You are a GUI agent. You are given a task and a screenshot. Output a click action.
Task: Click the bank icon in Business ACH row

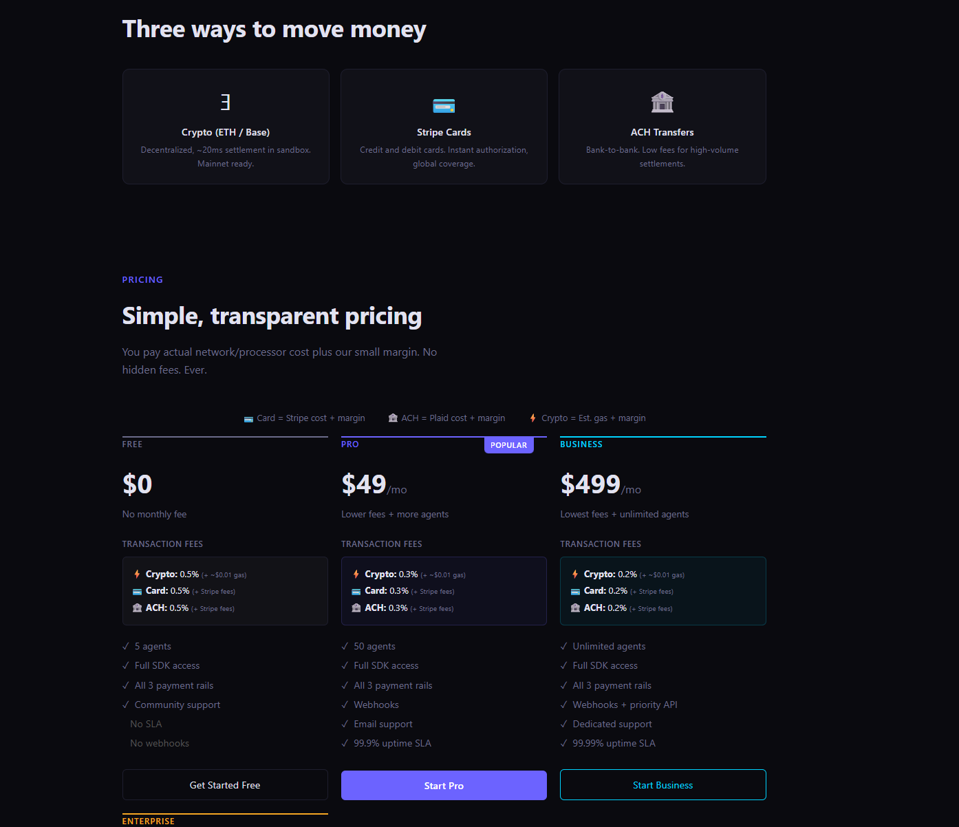pos(575,608)
